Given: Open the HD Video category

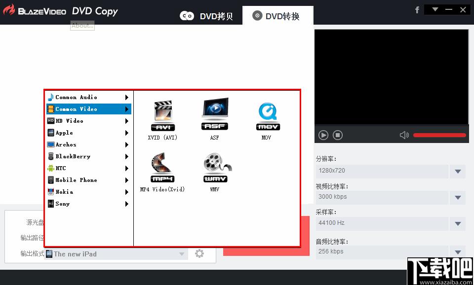Looking at the screenshot, I should click(x=89, y=121).
